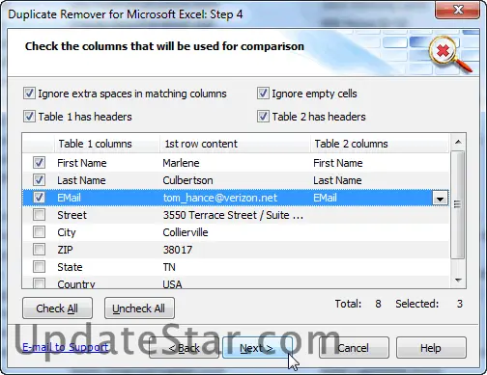Close the Duplicate Remover dialog
Viewport: 487px width, 375px height.
point(457,10)
